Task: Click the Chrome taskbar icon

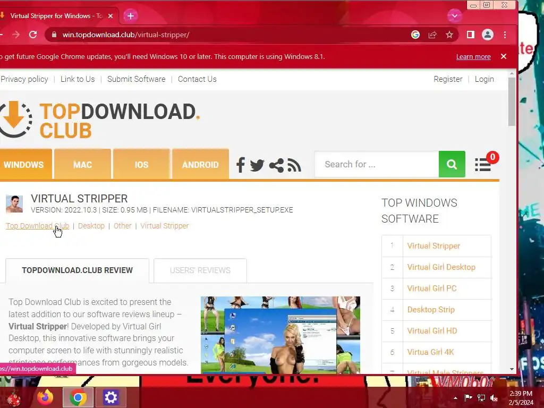Action: coord(78,397)
